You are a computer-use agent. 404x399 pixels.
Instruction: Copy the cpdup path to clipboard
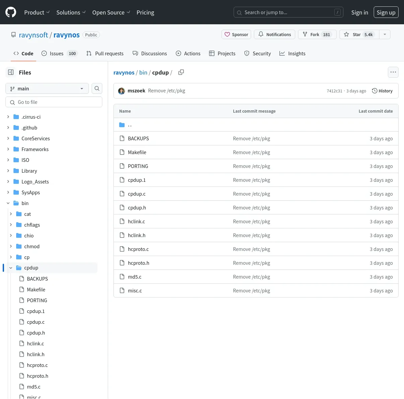pos(181,72)
